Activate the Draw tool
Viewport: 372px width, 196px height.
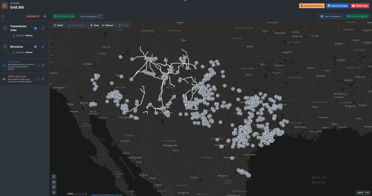tap(94, 25)
